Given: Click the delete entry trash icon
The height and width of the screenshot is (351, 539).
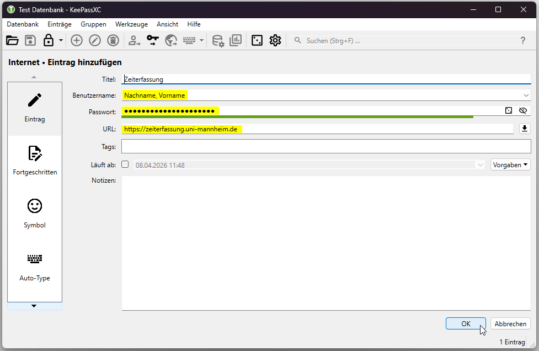Looking at the screenshot, I should click(113, 41).
